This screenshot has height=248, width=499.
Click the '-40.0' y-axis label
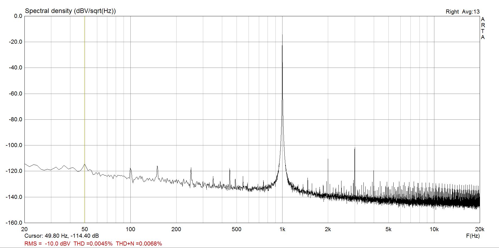pos(15,68)
